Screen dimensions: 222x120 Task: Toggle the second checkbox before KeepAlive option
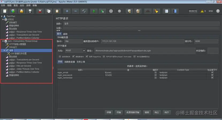pos(73,57)
